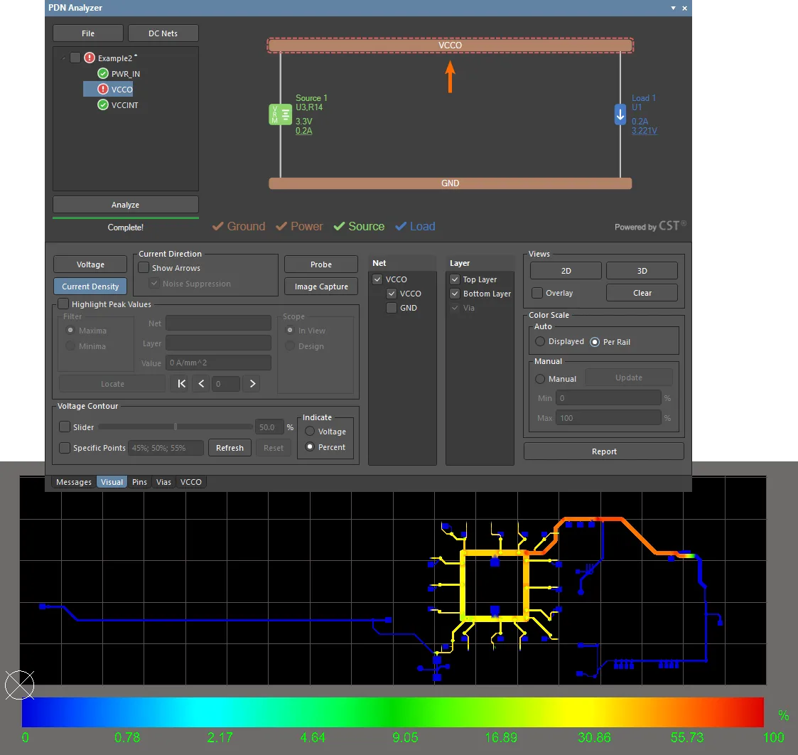Uncheck the Top Layer checkbox
The height and width of the screenshot is (755, 798).
pyautogui.click(x=455, y=279)
